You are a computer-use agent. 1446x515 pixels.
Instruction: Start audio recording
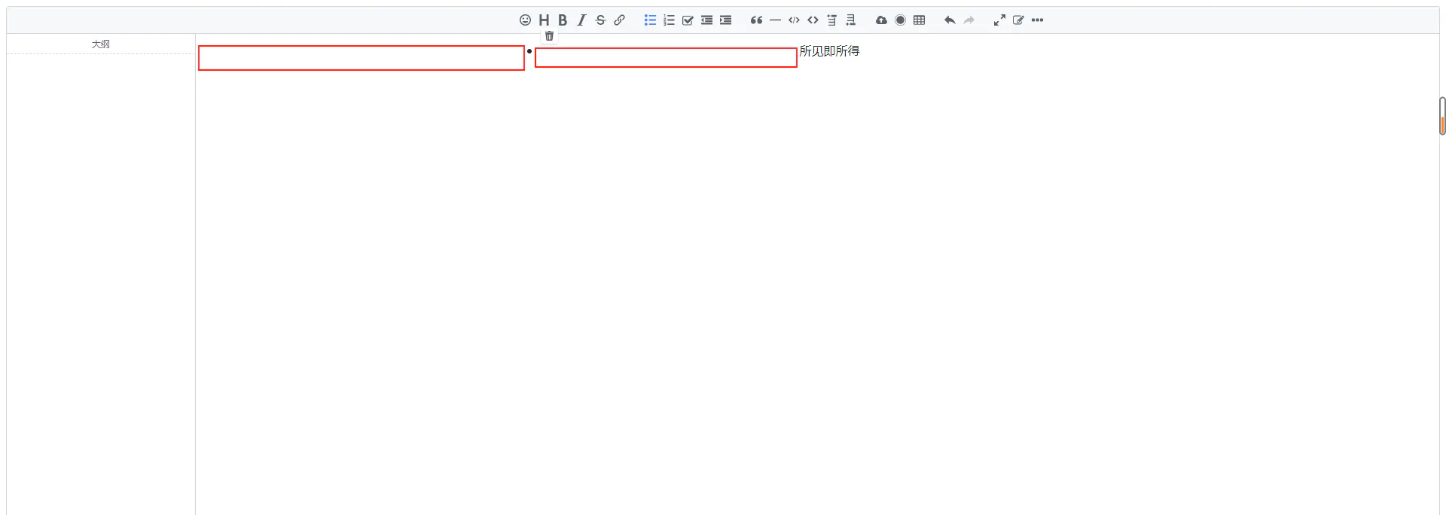(x=900, y=20)
